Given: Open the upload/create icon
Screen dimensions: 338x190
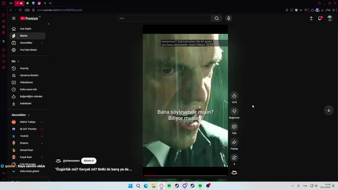Looking at the screenshot, I should coord(311,18).
